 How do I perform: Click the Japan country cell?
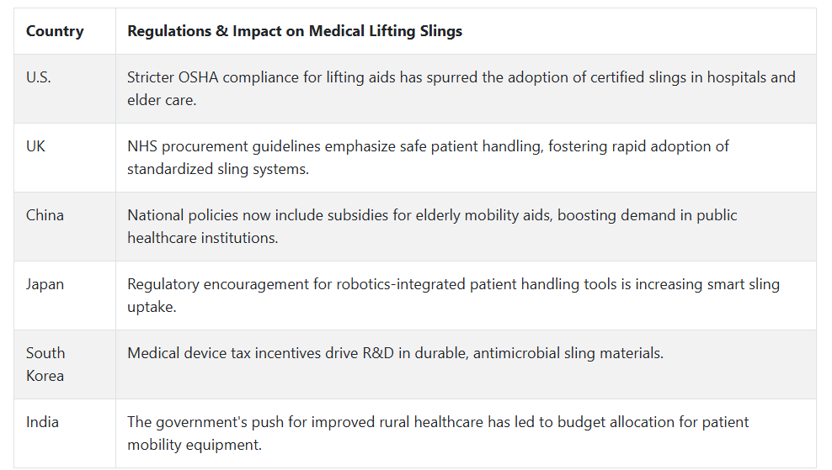point(65,295)
